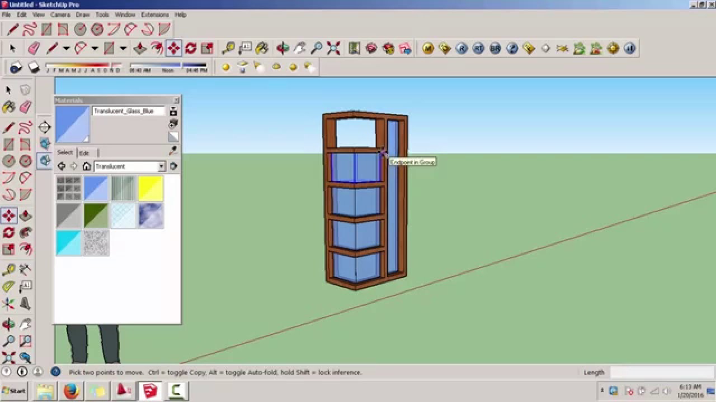Open the Extensions menu
The image size is (716, 402).
[154, 15]
